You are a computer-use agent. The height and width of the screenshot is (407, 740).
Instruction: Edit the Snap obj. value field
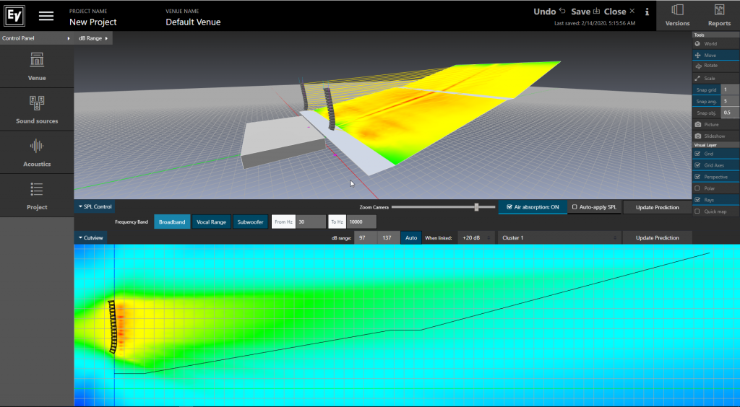pyautogui.click(x=730, y=113)
